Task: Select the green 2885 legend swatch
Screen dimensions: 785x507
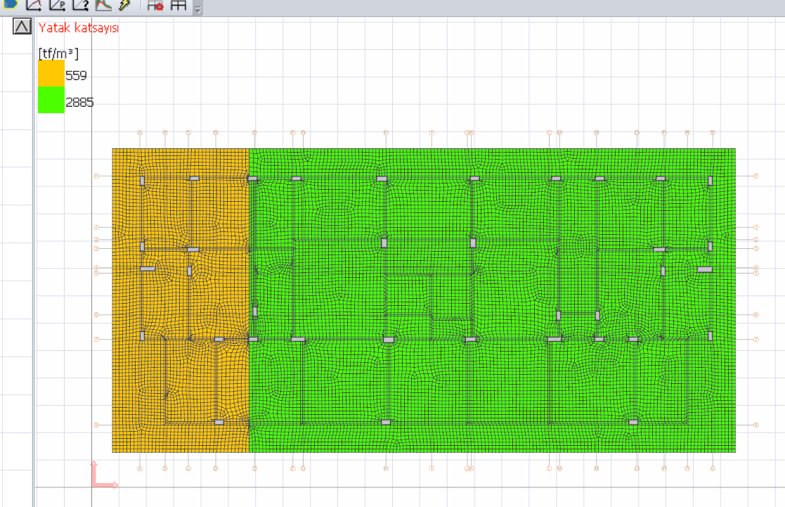Action: pos(51,101)
